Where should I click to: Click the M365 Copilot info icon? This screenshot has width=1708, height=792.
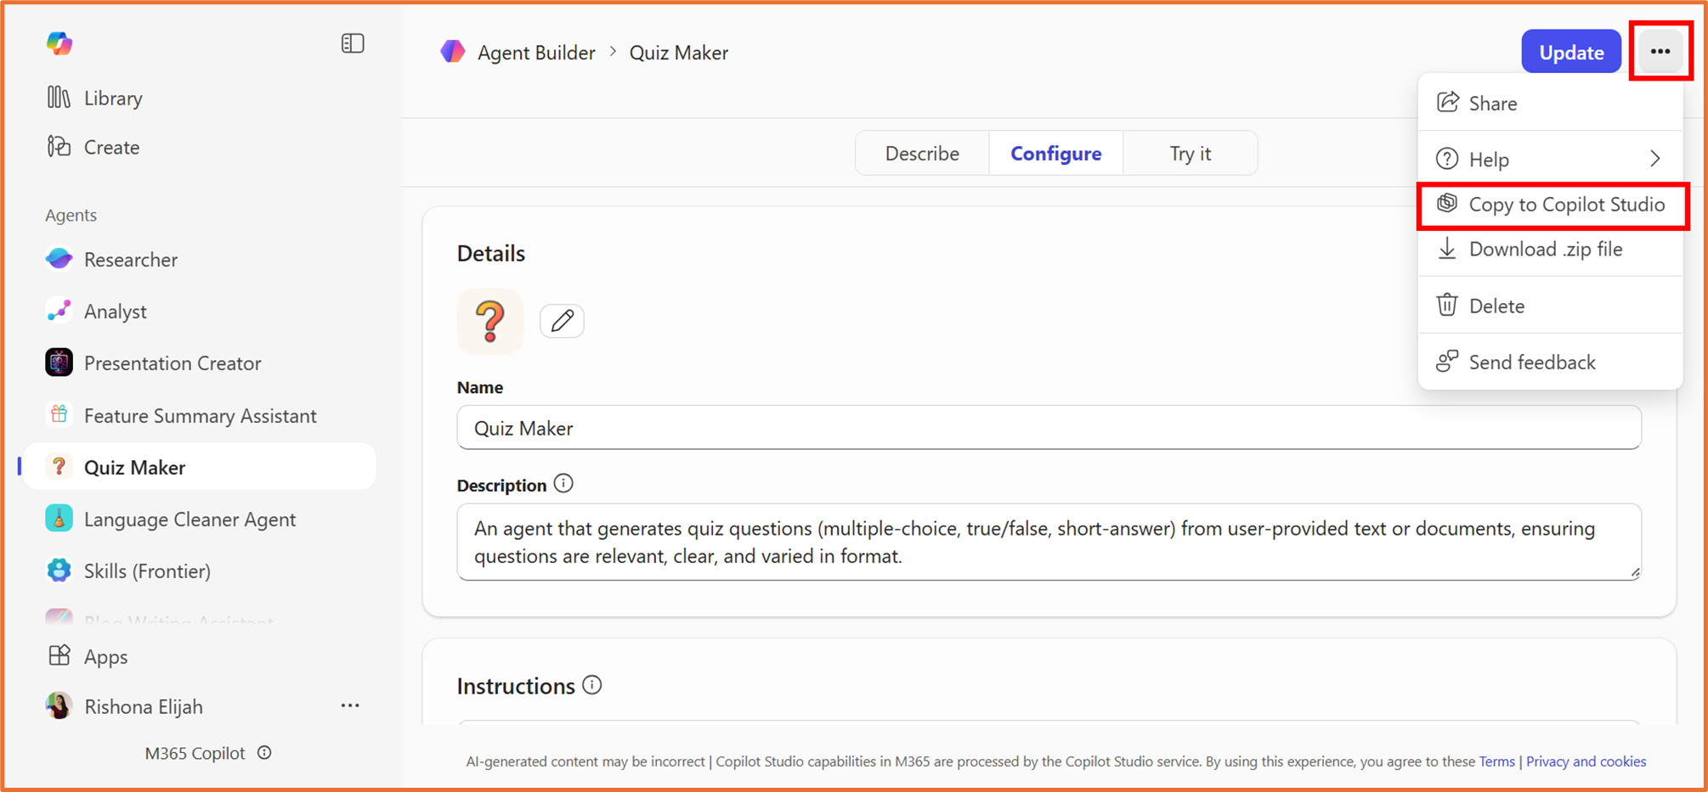[x=264, y=753]
